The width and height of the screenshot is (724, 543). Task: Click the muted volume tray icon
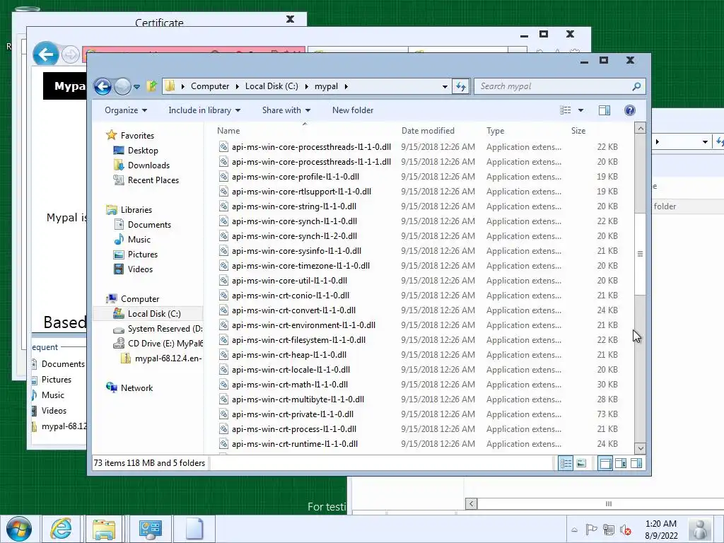pos(626,530)
